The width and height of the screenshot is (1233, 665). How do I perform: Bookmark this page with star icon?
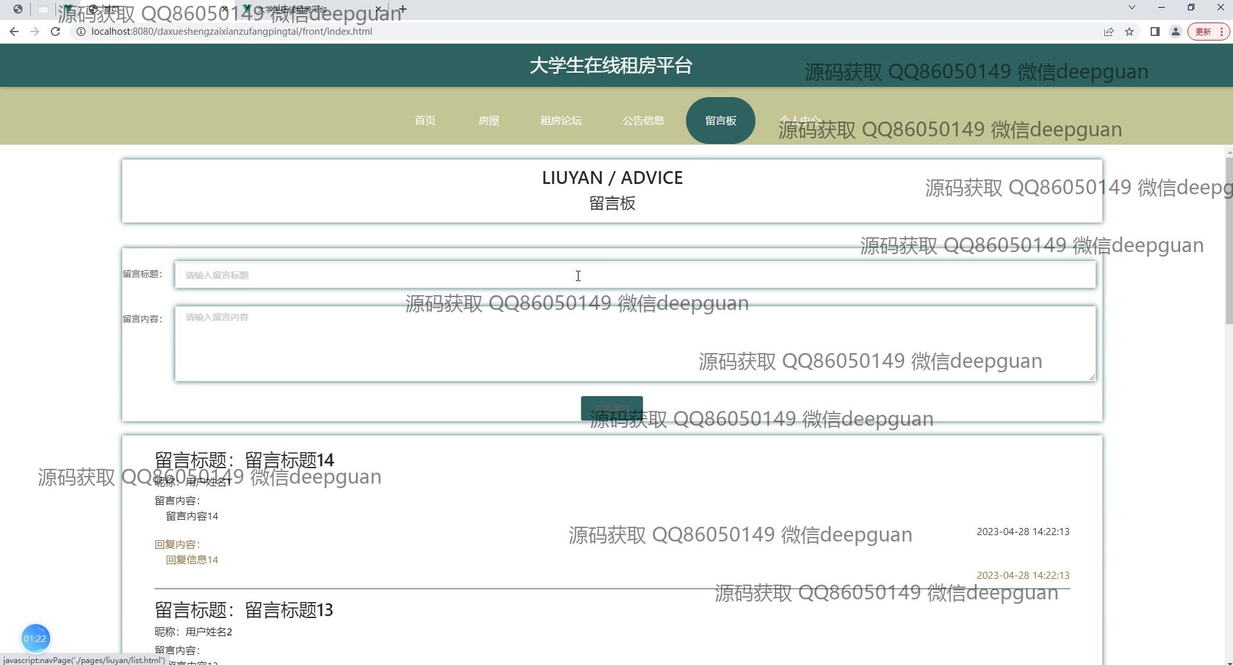point(1129,32)
